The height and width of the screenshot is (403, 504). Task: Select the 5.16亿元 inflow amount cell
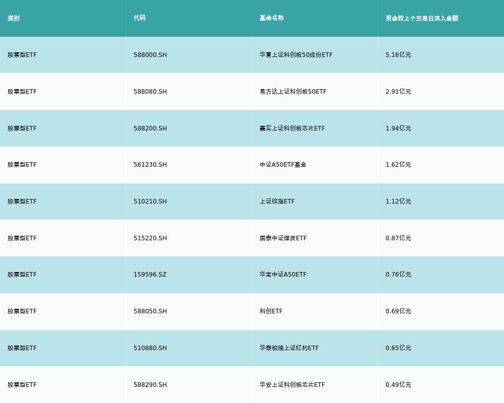tap(398, 55)
